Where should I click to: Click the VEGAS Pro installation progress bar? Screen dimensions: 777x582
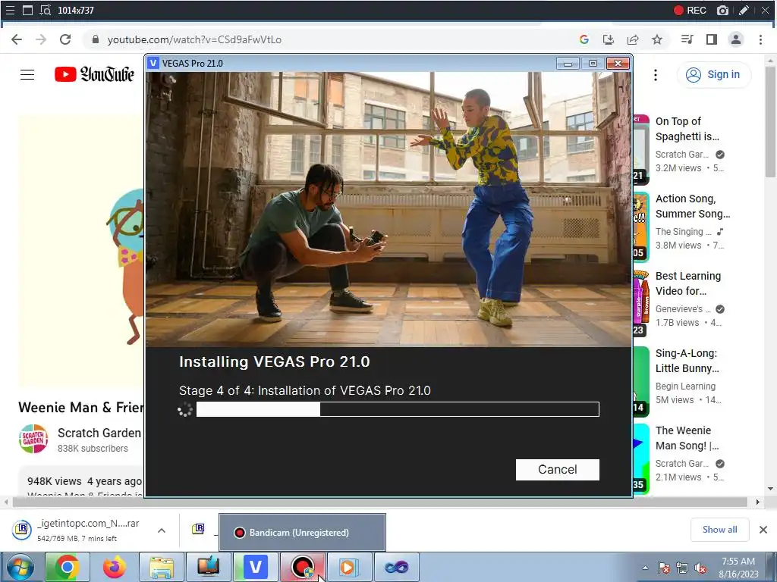[398, 409]
